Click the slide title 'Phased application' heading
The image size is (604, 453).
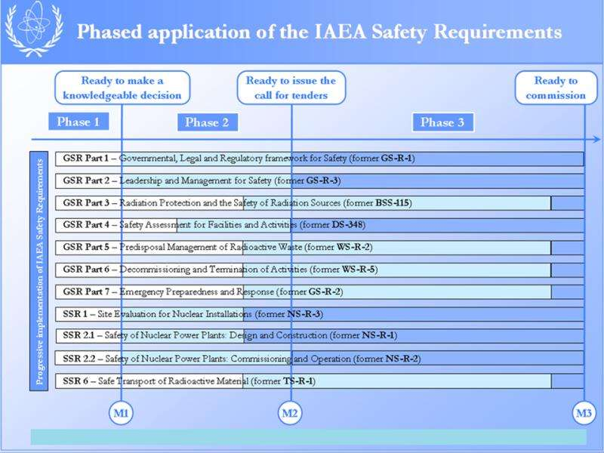pos(320,32)
